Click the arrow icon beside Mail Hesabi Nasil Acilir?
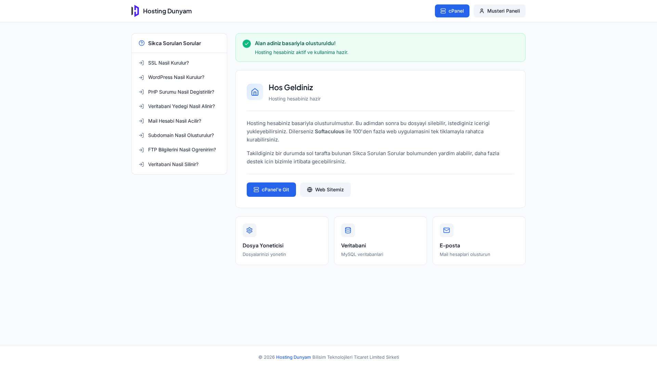The width and height of the screenshot is (657, 369). click(x=141, y=121)
